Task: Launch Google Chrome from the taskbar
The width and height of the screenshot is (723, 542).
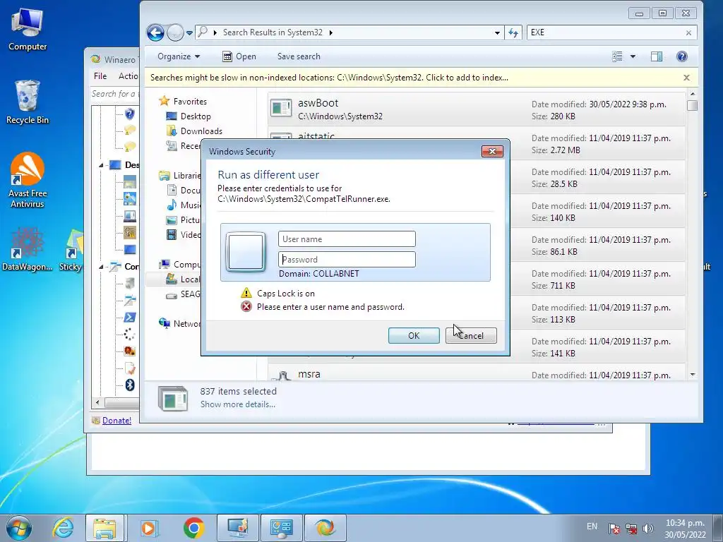Action: [193, 528]
